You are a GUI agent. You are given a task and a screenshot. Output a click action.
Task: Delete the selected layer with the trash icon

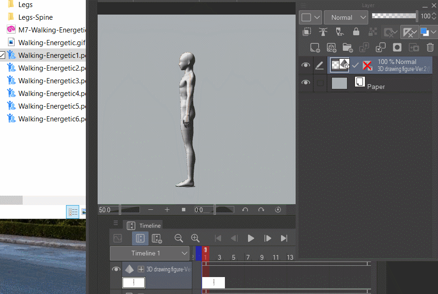pos(430,48)
